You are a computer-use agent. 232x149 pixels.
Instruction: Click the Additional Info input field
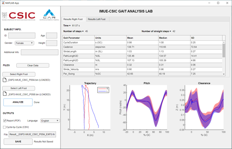40,52
